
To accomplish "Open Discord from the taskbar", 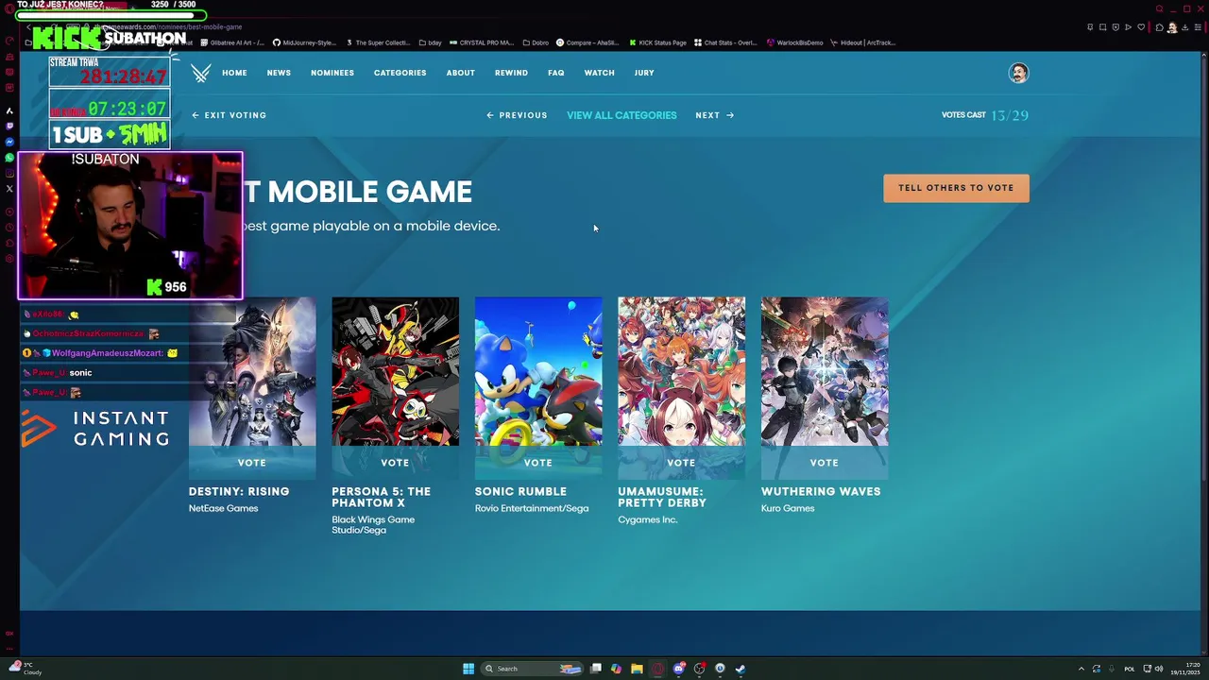I will pyautogui.click(x=678, y=669).
